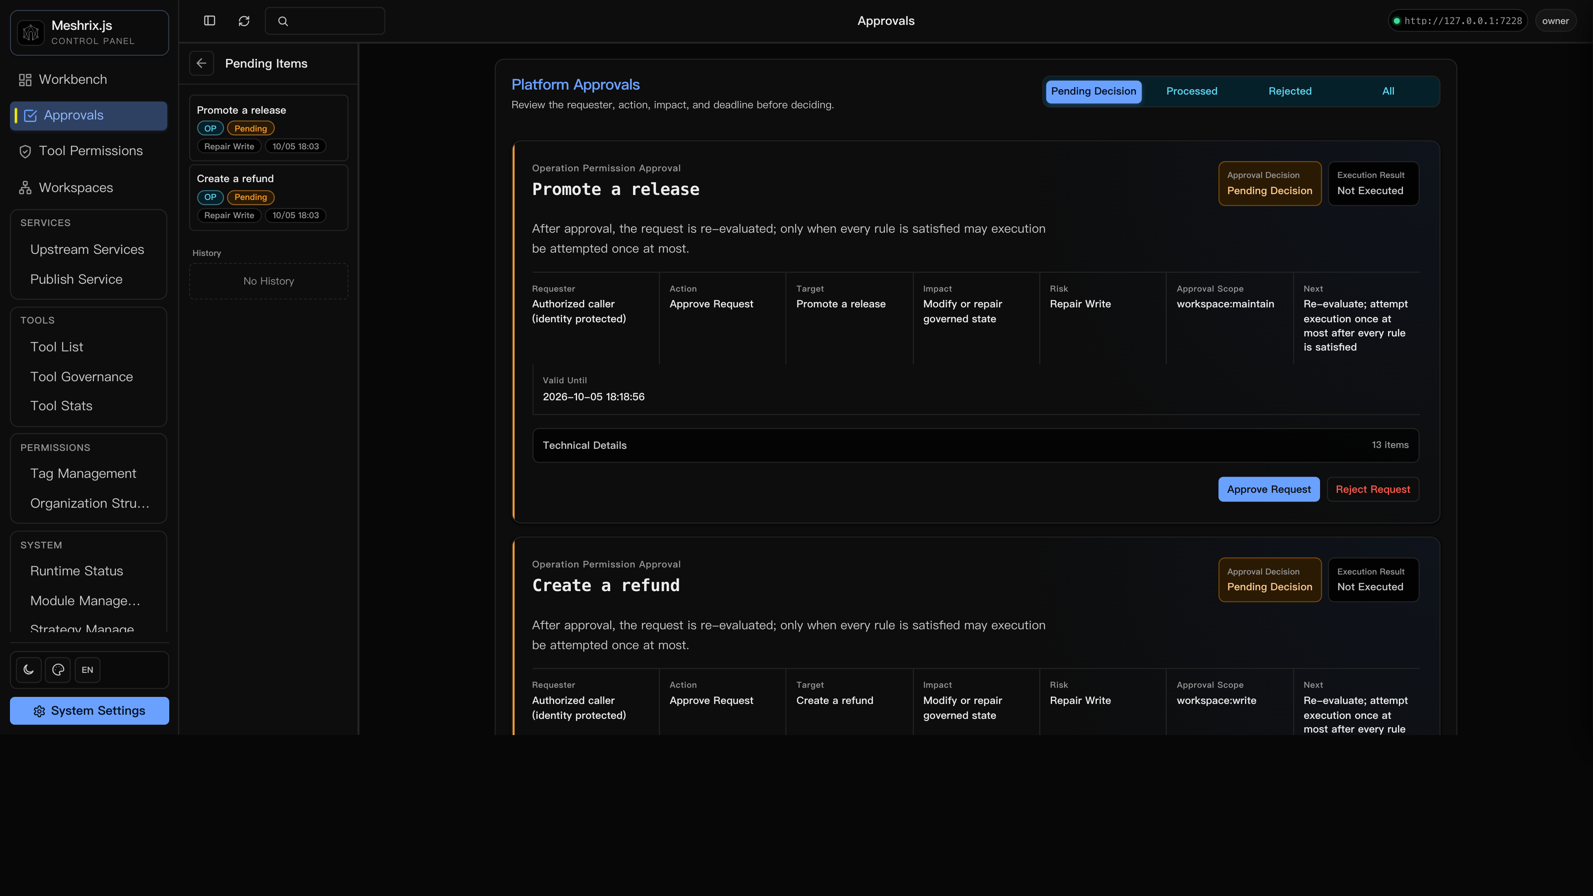Click the workspace:maintain approval scope value

point(1225,304)
